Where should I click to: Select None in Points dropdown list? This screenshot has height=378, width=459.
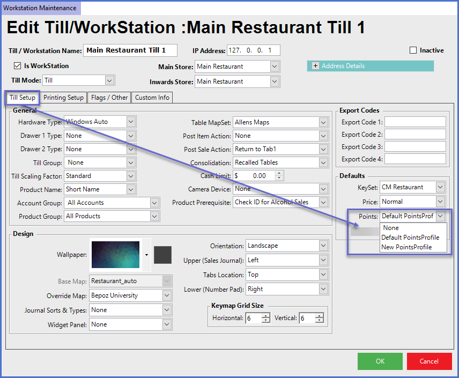click(391, 228)
